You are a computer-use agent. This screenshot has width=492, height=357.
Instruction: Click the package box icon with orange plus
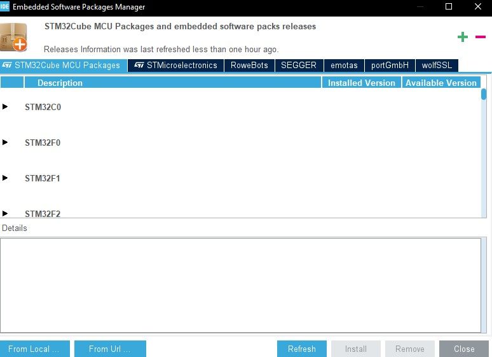pos(14,37)
